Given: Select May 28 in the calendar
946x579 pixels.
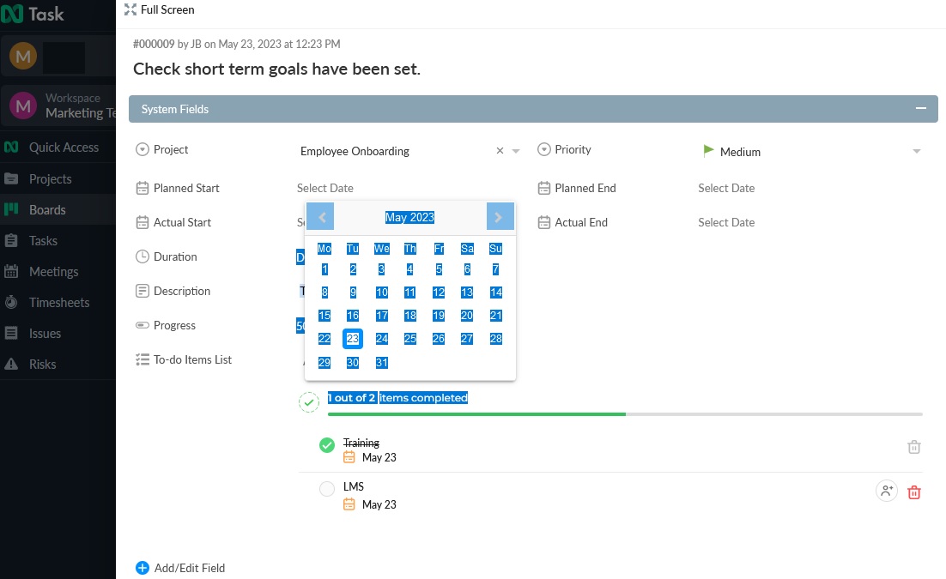Looking at the screenshot, I should [x=496, y=338].
